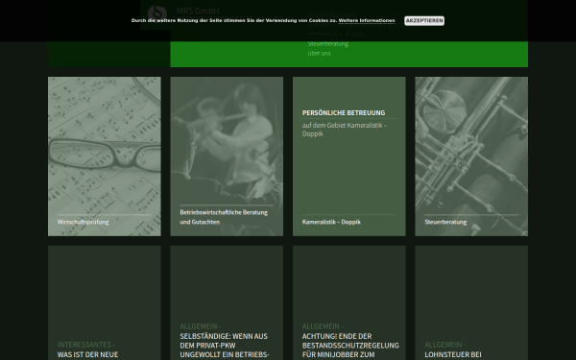Accept cookies with the AKZEPTIEREN button

[424, 20]
